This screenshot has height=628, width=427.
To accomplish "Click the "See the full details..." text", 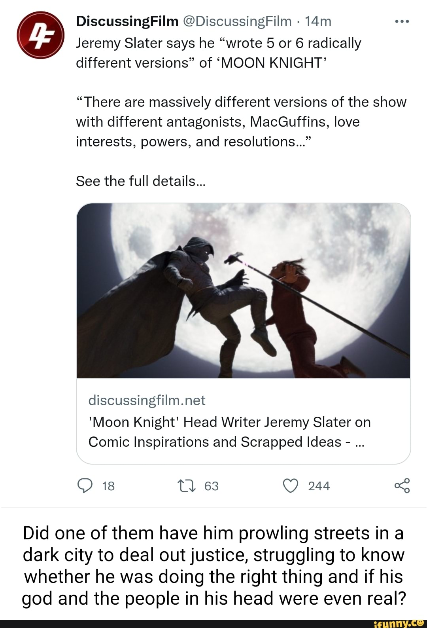I will (x=141, y=181).
